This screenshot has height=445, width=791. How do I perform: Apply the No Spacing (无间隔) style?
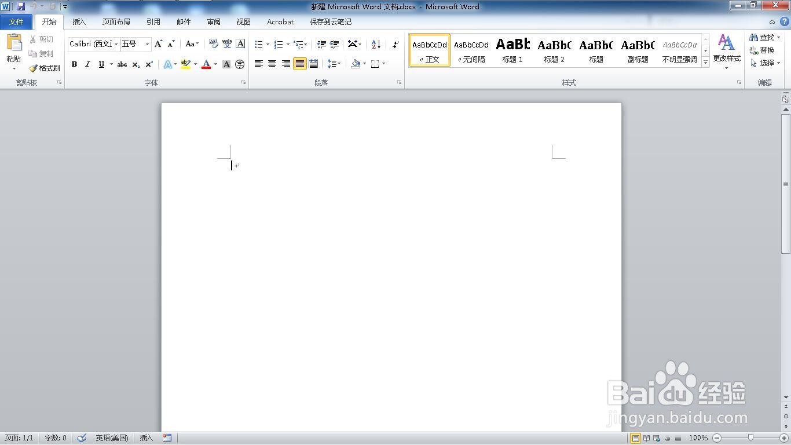(x=471, y=50)
